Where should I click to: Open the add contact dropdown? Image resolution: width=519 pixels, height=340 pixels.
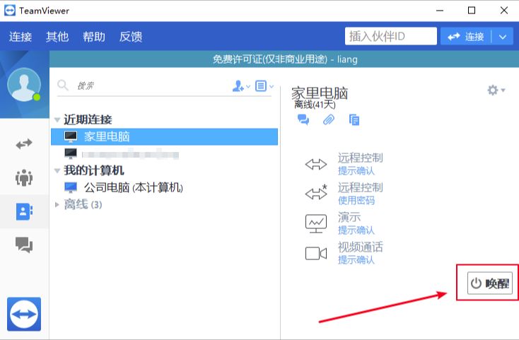pyautogui.click(x=241, y=86)
